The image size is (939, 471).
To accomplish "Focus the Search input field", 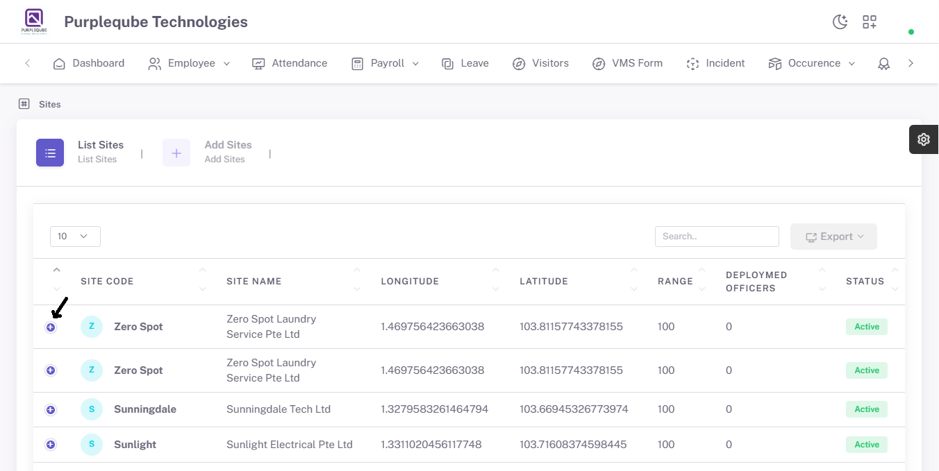I will (717, 237).
